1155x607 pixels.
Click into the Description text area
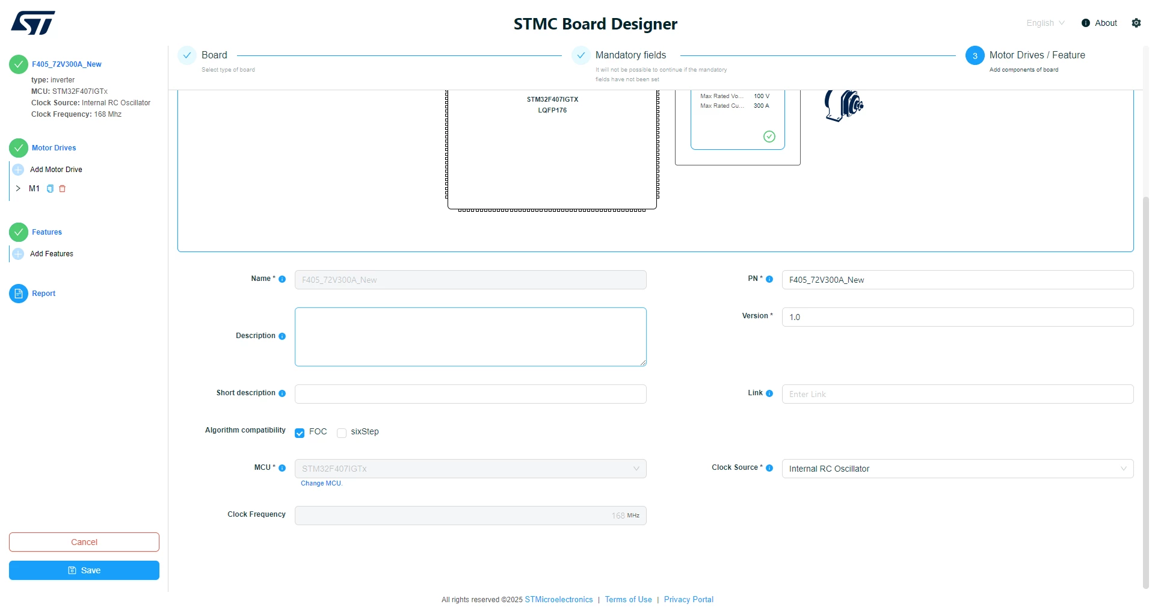click(x=470, y=337)
